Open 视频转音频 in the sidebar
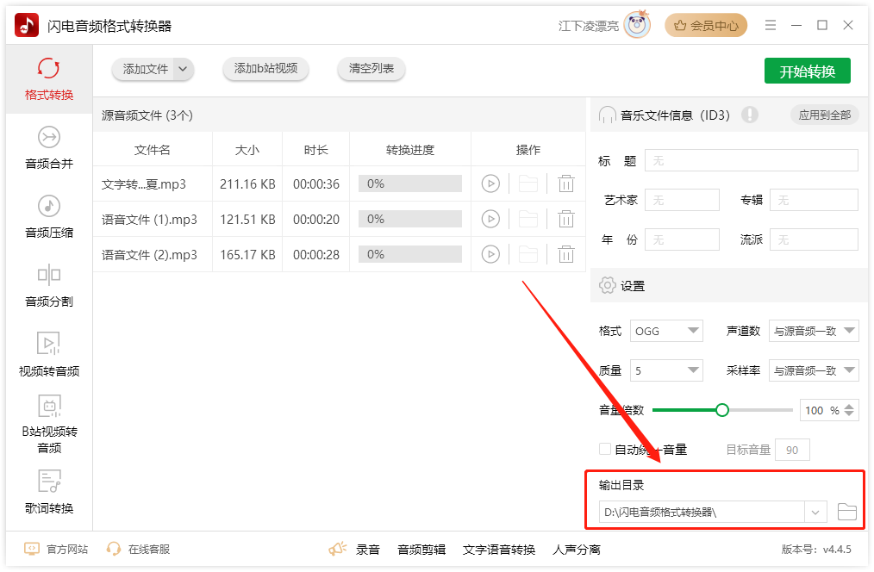874x572 pixels. pyautogui.click(x=49, y=355)
